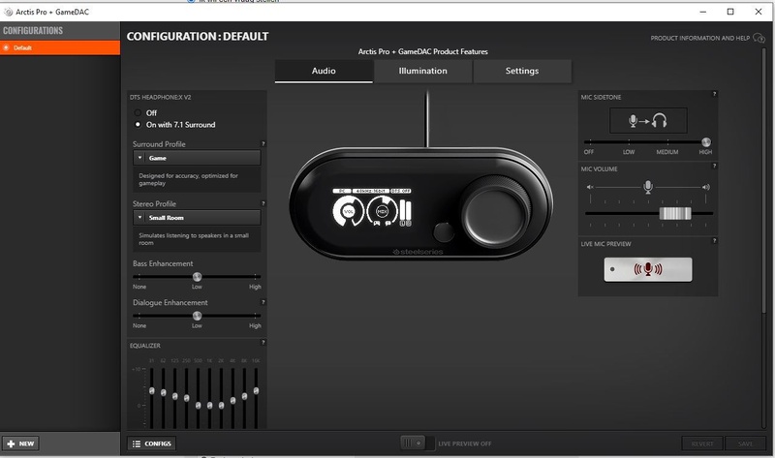Screen dimensions: 775x458
Task: Click the Product Information and Help icon
Action: pos(759,38)
